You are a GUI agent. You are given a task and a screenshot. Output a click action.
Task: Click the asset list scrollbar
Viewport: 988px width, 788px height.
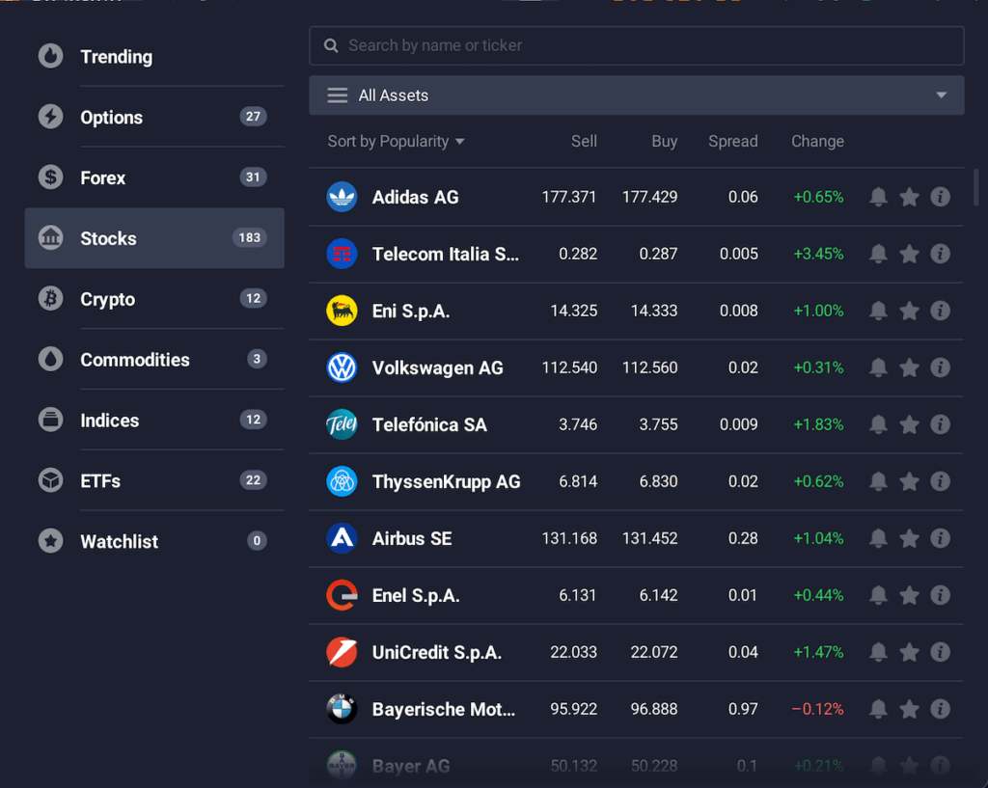[976, 187]
